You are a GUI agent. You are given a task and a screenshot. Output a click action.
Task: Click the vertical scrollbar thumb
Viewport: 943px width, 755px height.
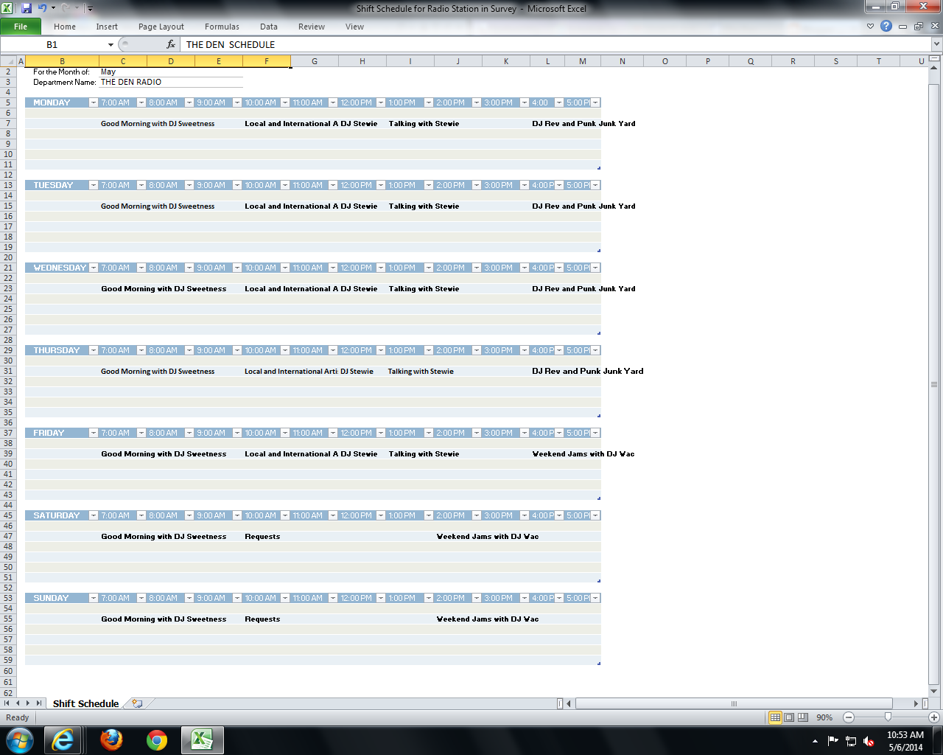click(x=935, y=385)
